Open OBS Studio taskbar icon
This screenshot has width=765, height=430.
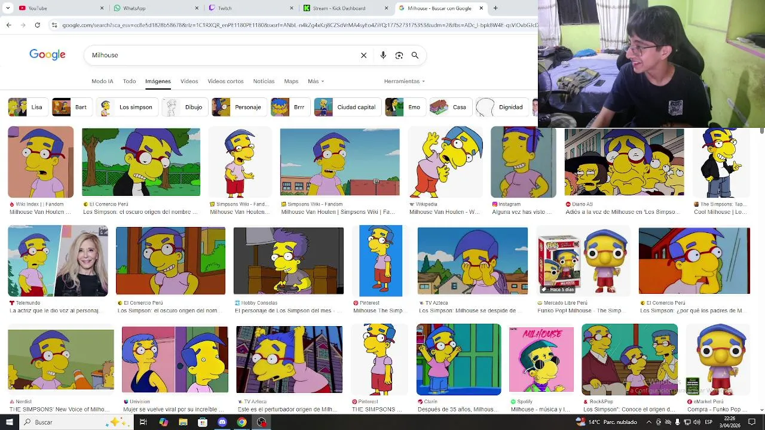point(262,422)
